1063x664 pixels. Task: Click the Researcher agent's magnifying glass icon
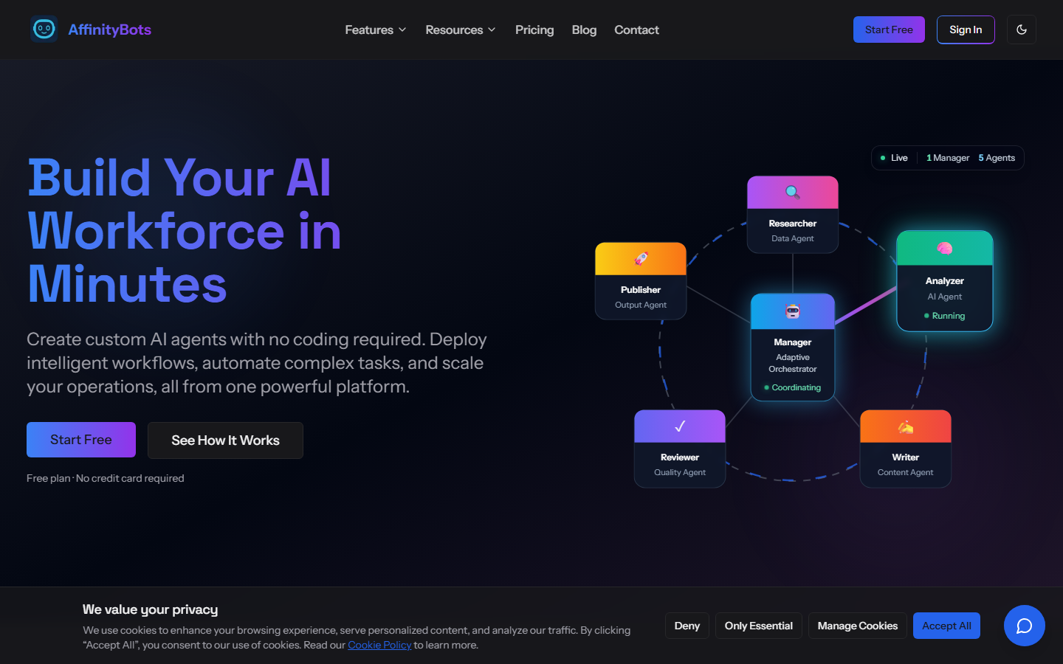792,190
